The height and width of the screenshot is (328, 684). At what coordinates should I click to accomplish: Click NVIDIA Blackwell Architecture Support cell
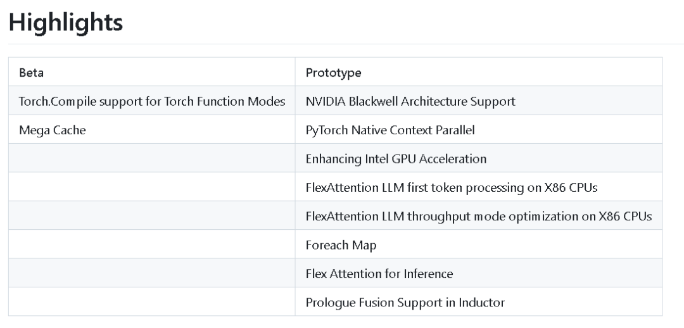[x=479, y=101]
